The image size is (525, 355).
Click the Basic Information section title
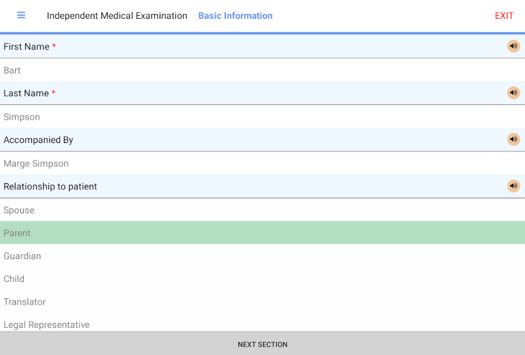click(x=235, y=16)
